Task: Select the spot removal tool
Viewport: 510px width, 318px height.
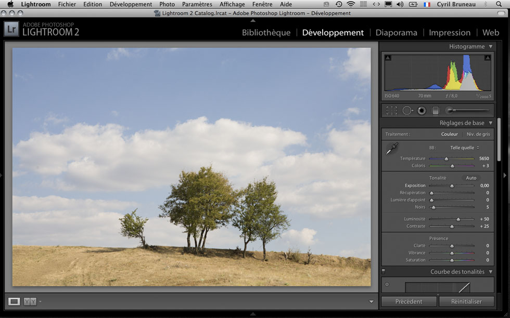Action: 407,111
